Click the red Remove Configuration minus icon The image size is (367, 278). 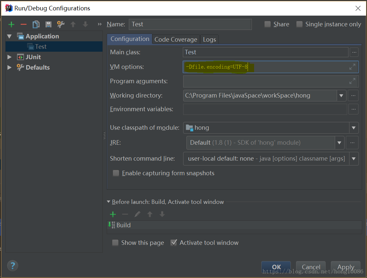click(23, 24)
